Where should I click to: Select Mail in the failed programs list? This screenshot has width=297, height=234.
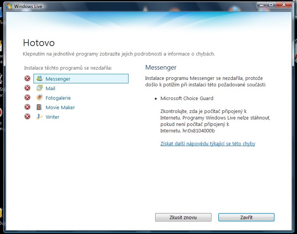(50, 88)
